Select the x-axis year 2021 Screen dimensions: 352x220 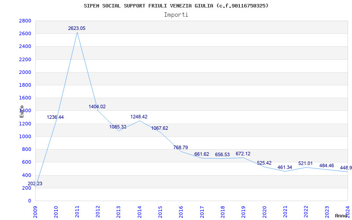click(x=285, y=212)
